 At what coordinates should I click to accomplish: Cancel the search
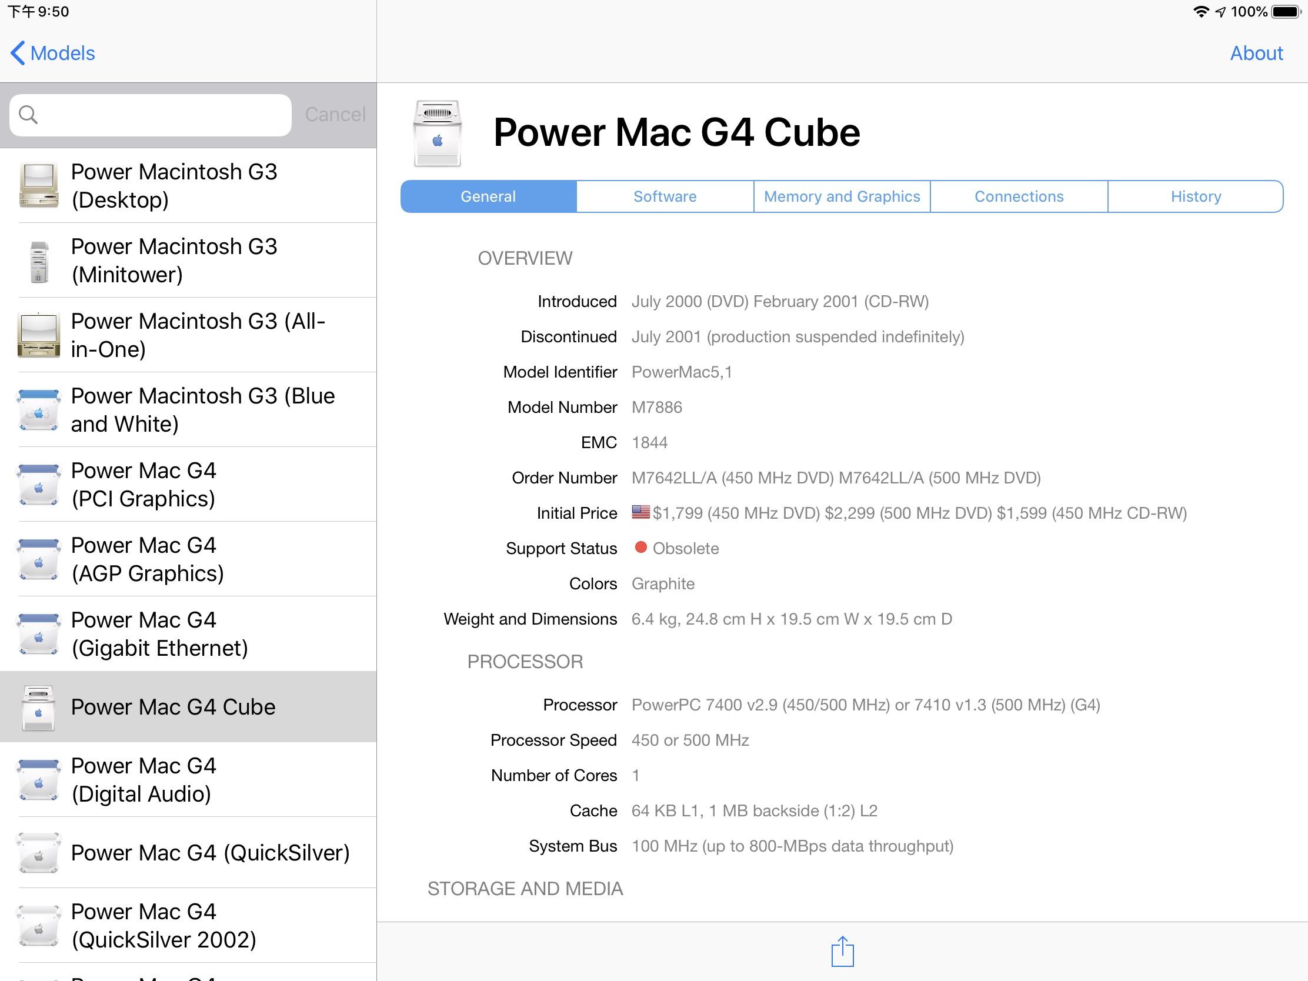coord(335,115)
